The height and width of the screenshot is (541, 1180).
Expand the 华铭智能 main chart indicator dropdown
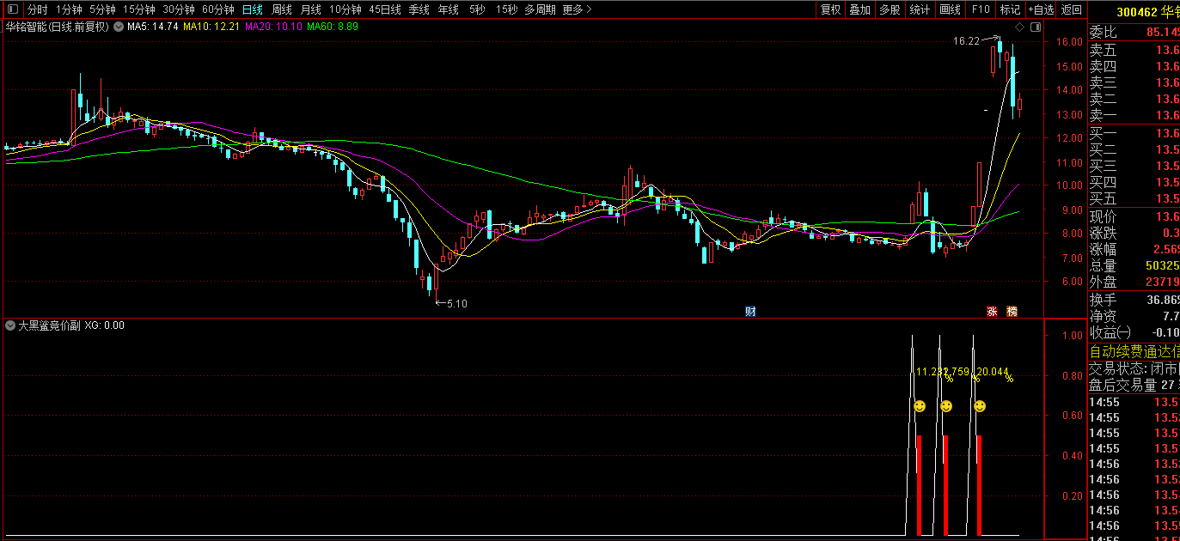[118, 27]
